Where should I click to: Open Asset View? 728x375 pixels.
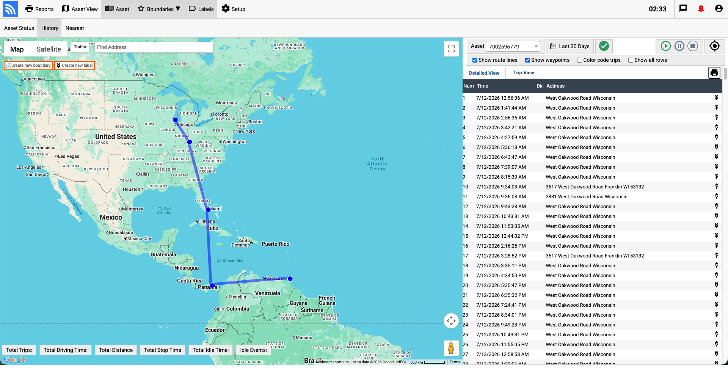(x=80, y=9)
